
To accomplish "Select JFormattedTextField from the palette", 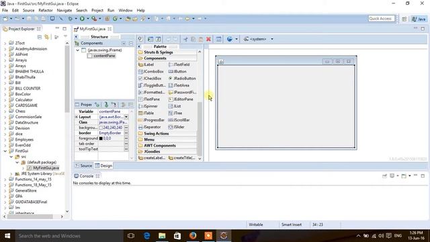I will point(153,92).
